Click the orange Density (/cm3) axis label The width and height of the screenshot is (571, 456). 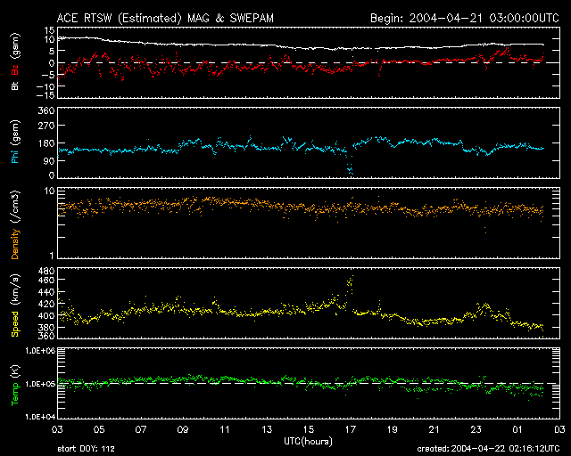(15, 223)
